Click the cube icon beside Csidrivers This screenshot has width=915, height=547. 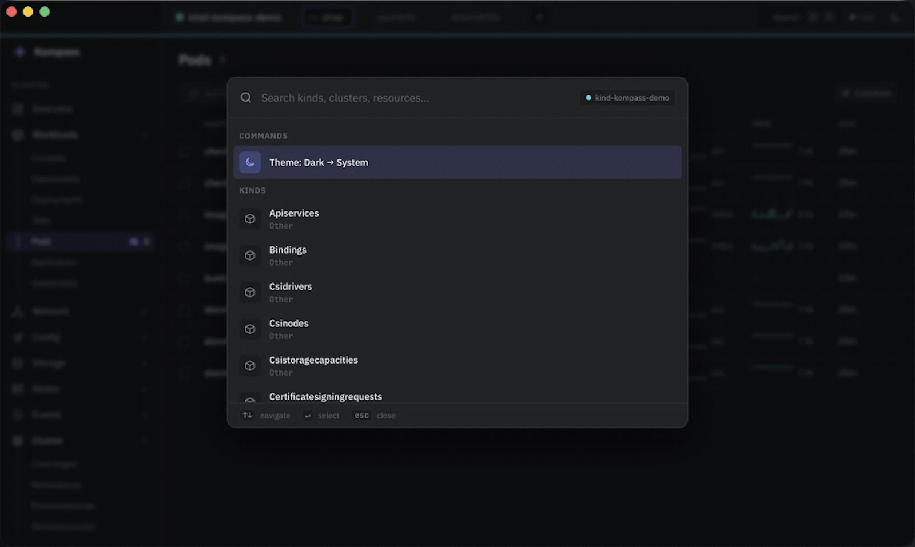tap(250, 292)
